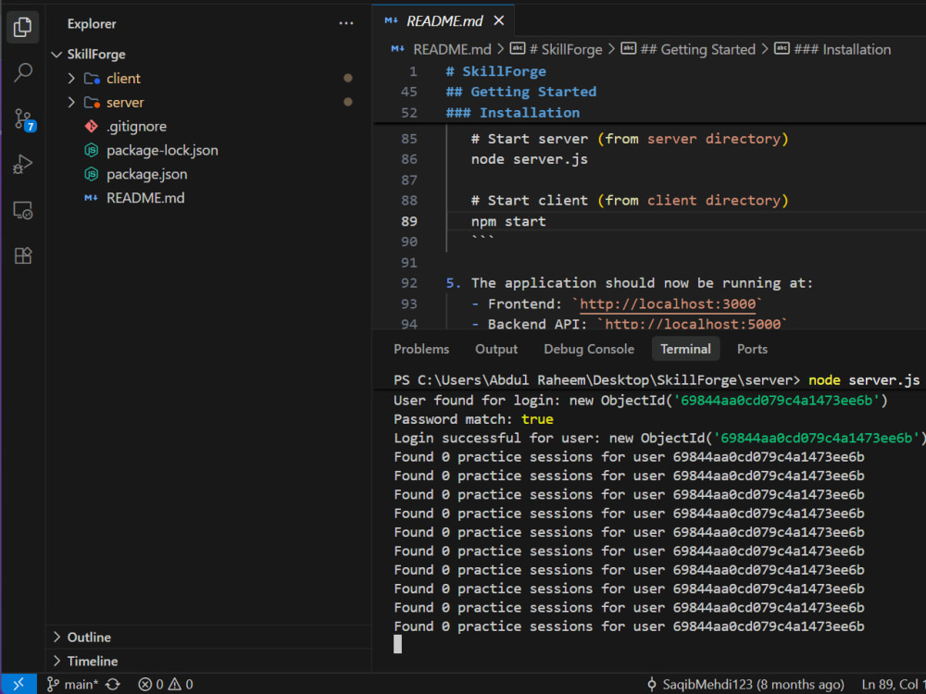
Task: Click 'The application should now be running at:' line
Action: tap(642, 283)
